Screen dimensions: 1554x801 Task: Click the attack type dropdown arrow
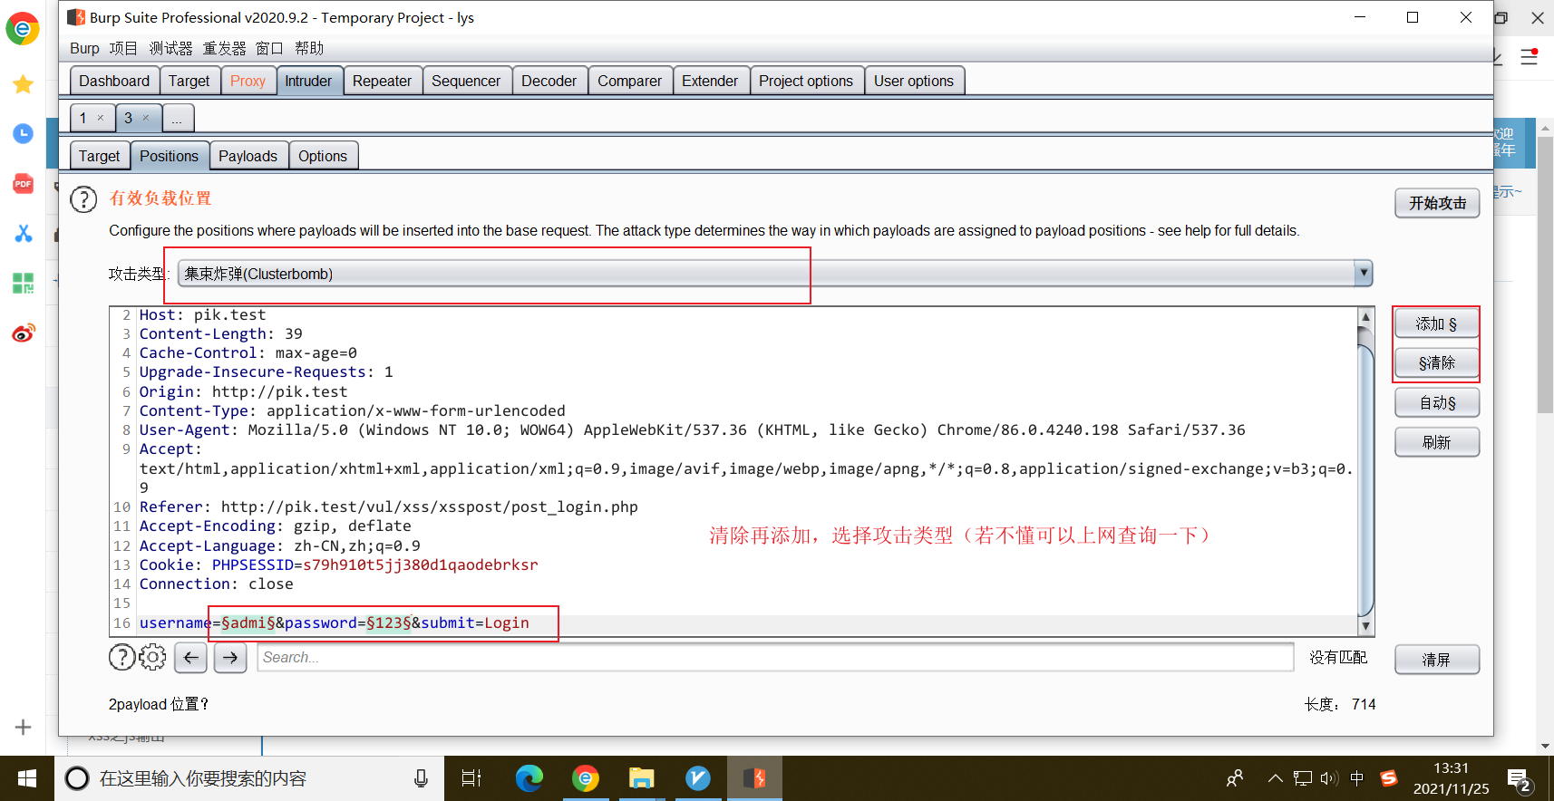pos(1363,273)
